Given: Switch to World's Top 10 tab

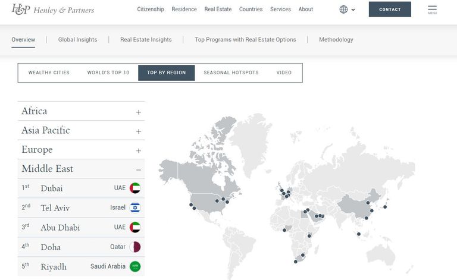Looking at the screenshot, I should pyautogui.click(x=108, y=73).
